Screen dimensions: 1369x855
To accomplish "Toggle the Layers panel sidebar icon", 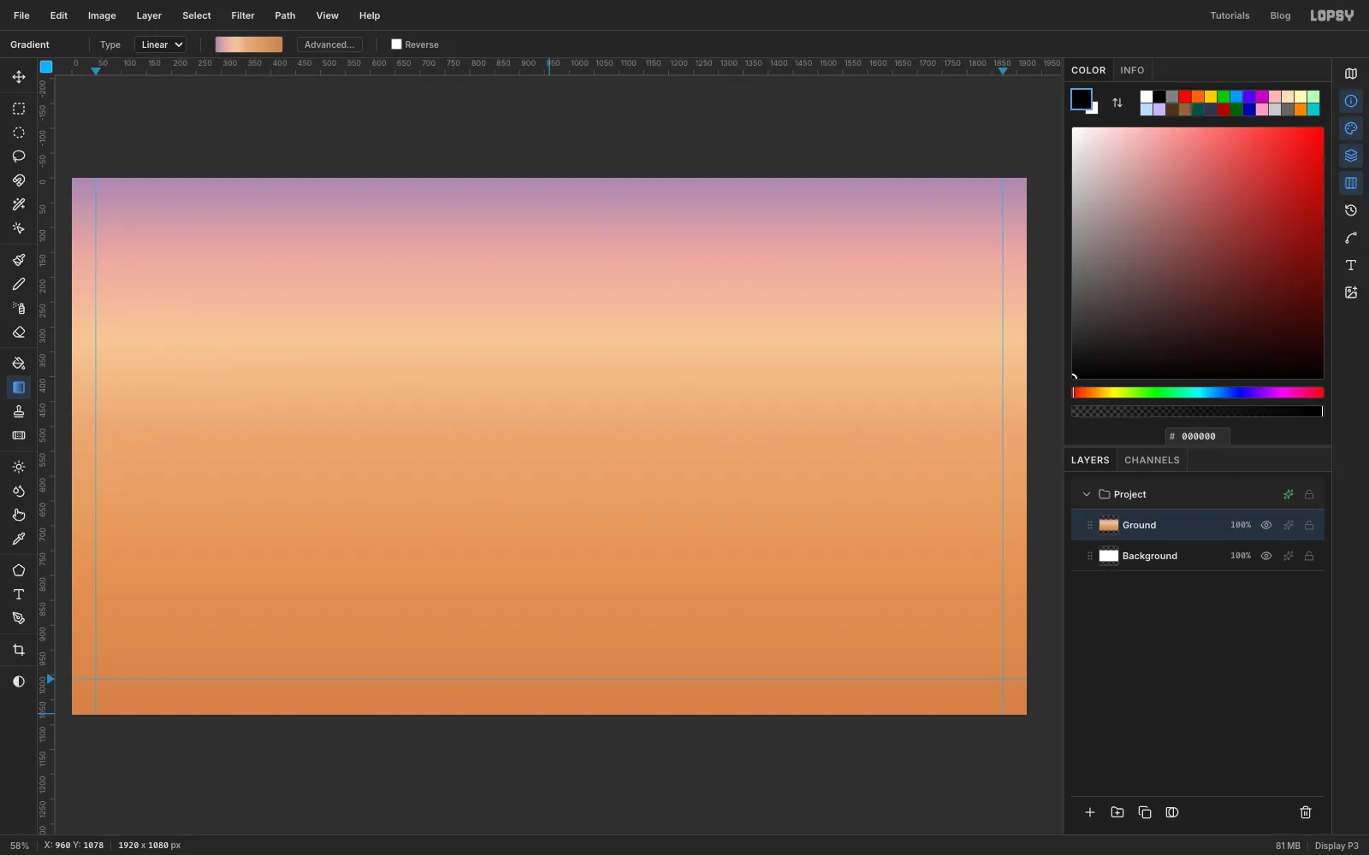I will [x=1351, y=156].
